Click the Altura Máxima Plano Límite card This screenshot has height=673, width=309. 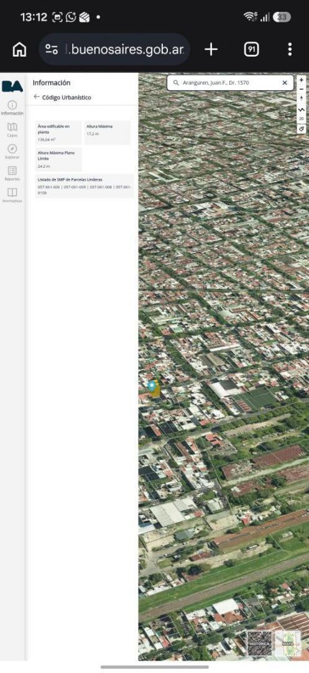[x=58, y=160]
